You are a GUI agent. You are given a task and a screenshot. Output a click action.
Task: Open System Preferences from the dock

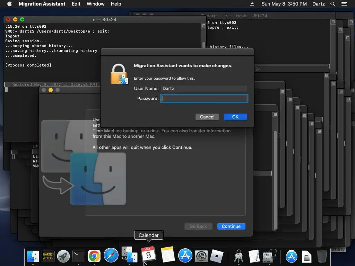click(201, 257)
